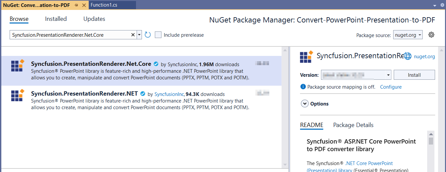Select the Package Details tab
446x172 pixels.
pyautogui.click(x=353, y=125)
